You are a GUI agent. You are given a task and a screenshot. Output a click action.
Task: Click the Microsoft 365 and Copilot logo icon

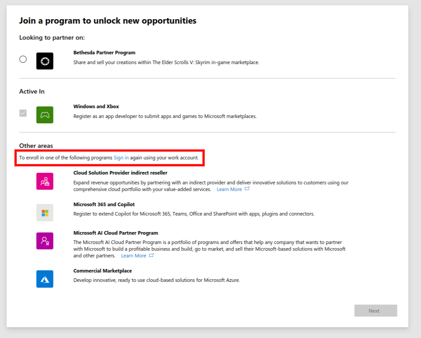click(45, 212)
